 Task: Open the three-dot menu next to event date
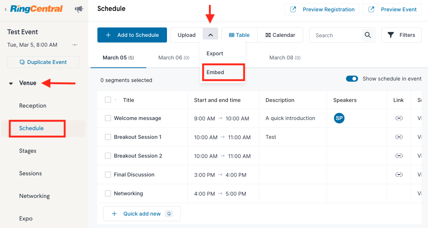click(x=75, y=45)
